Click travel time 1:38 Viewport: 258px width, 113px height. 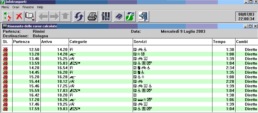click(230, 95)
